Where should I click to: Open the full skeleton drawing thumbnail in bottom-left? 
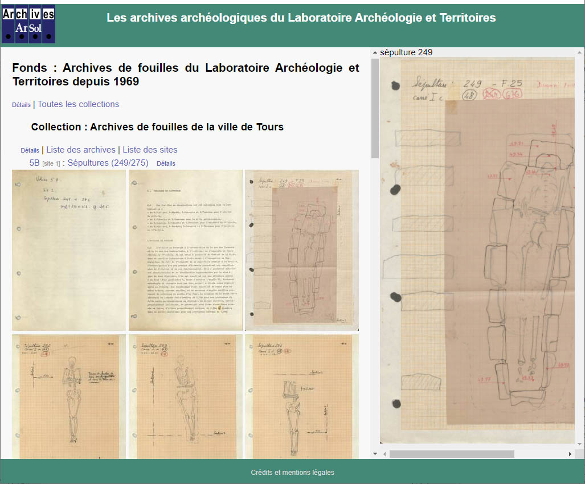(x=69, y=396)
